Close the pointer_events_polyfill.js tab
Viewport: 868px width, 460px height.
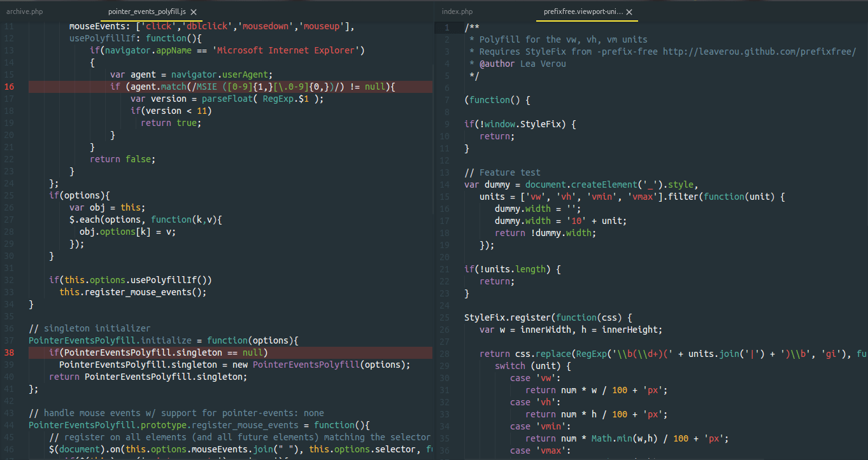point(193,11)
